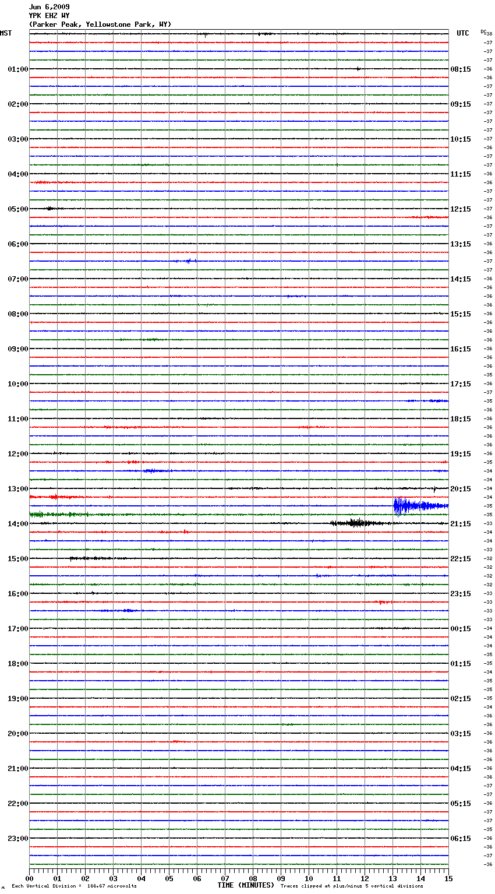495x894 pixels.
Task: Select the 23:00 MST time label
Action: tap(17, 839)
